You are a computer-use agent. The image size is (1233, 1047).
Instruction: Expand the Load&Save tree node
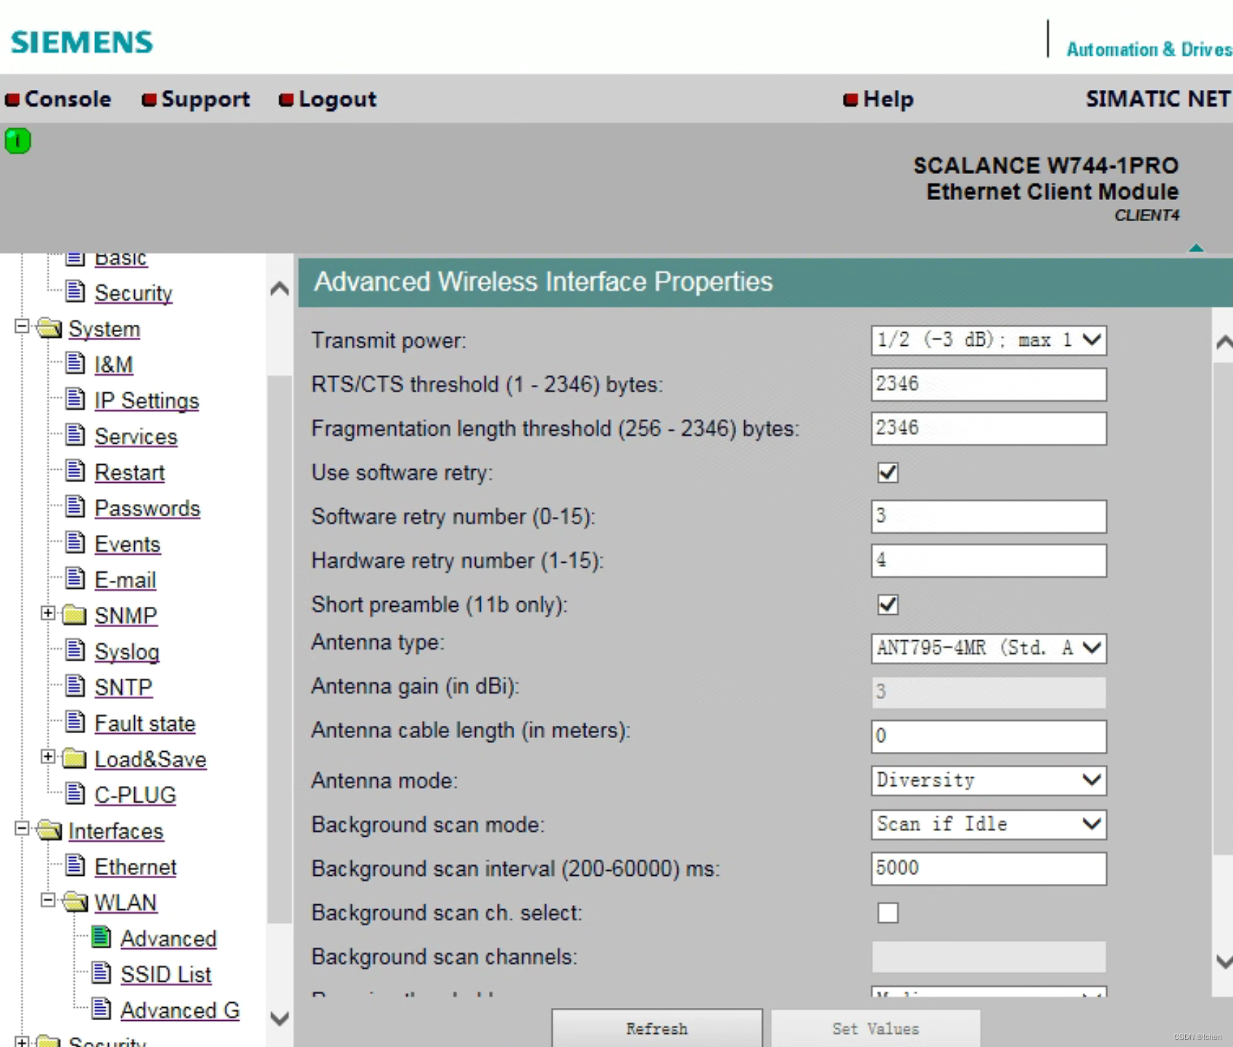click(48, 756)
